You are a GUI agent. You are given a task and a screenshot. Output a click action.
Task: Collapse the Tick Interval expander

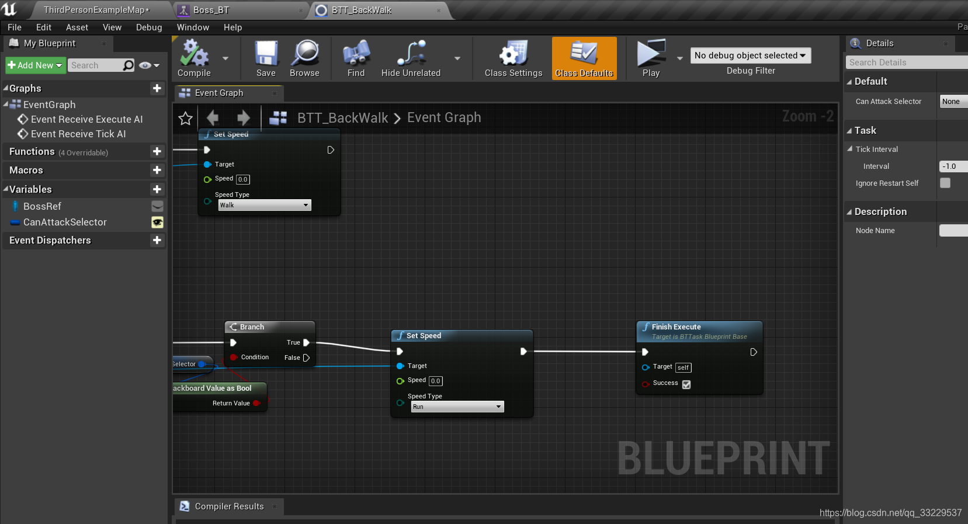(x=850, y=149)
